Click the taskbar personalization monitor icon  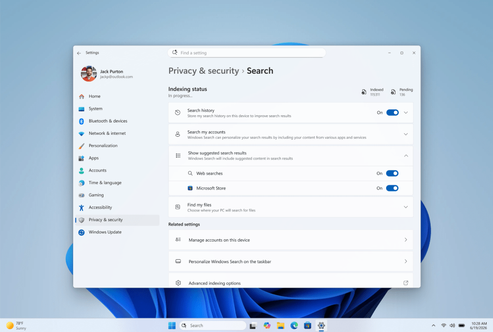[178, 262]
